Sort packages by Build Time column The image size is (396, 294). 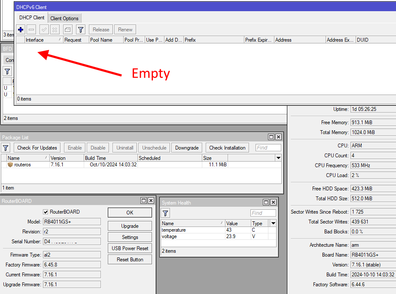pyautogui.click(x=111, y=158)
